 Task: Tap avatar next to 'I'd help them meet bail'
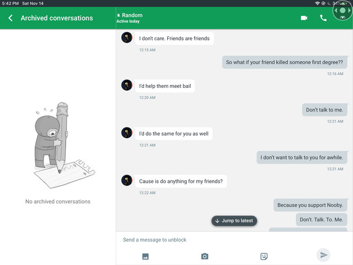127,85
